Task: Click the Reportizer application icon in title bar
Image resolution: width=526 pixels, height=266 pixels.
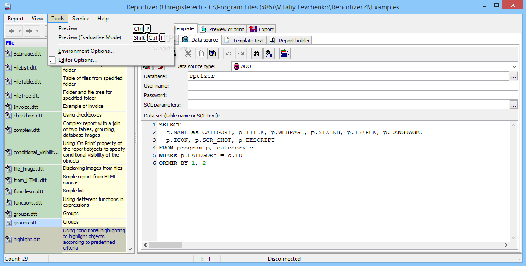Action: [x=7, y=6]
